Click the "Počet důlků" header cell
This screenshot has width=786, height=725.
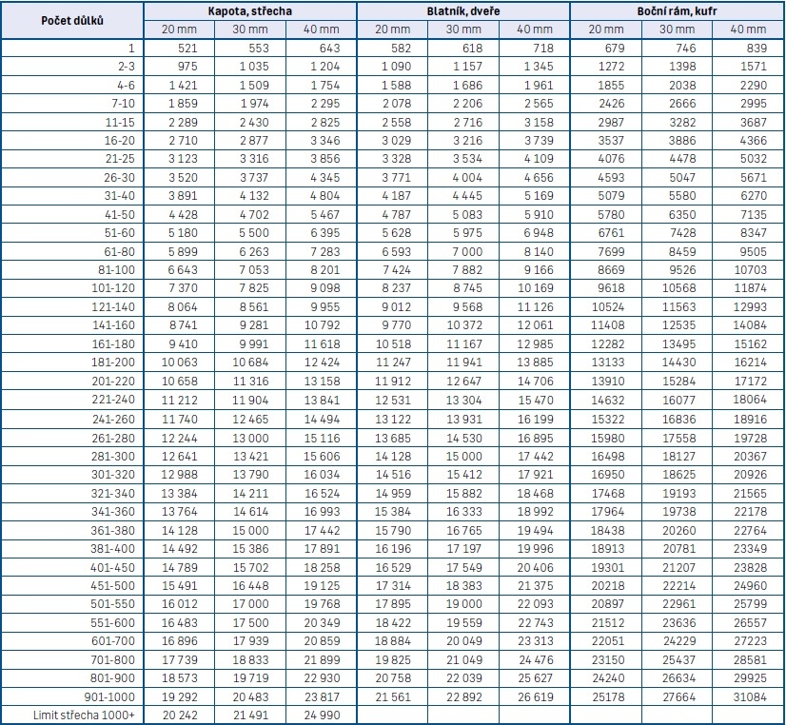pos(72,20)
